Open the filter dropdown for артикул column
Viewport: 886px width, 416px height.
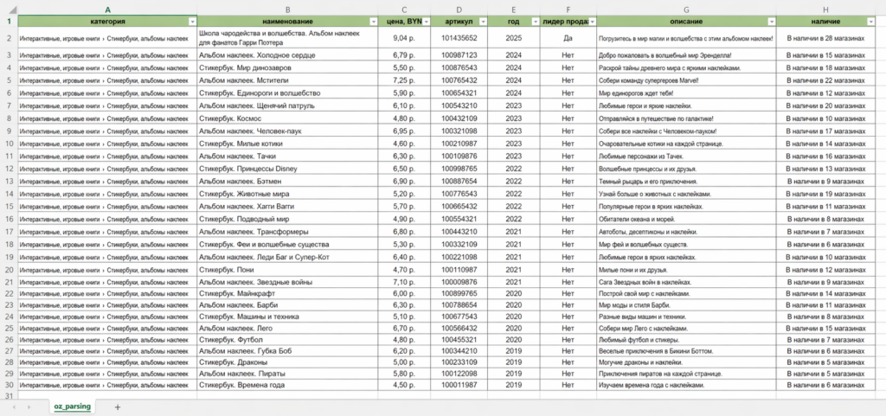point(483,22)
